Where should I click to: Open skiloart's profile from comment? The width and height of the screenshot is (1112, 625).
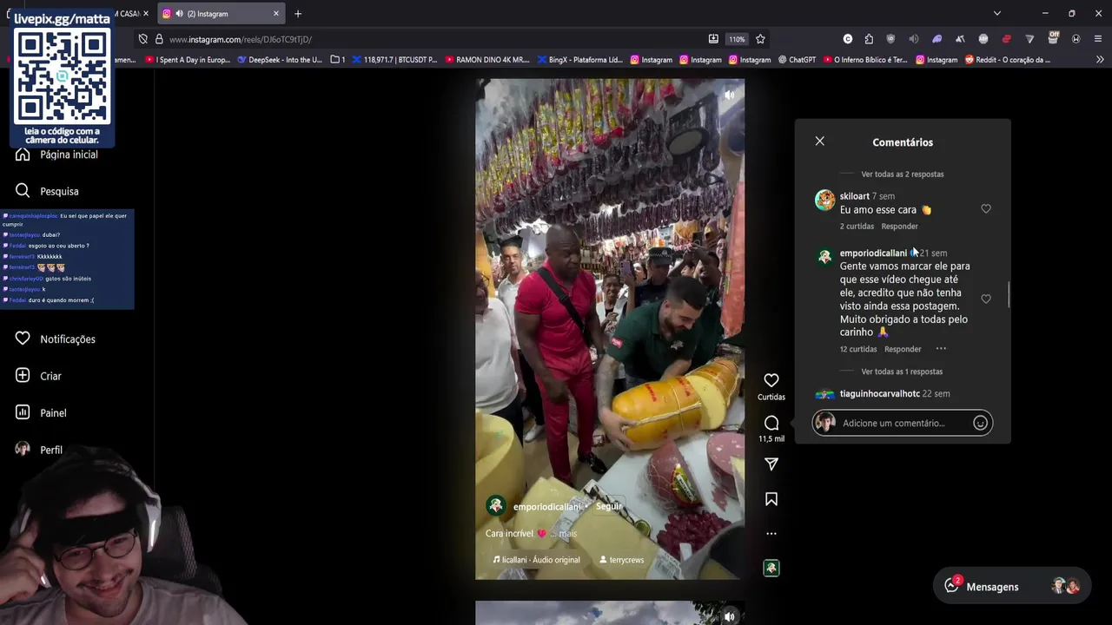click(x=855, y=196)
